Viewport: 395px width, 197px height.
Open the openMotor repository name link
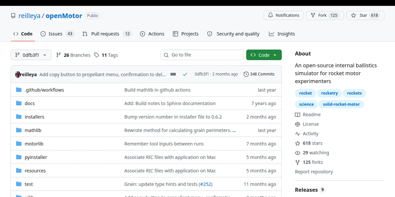click(x=64, y=16)
